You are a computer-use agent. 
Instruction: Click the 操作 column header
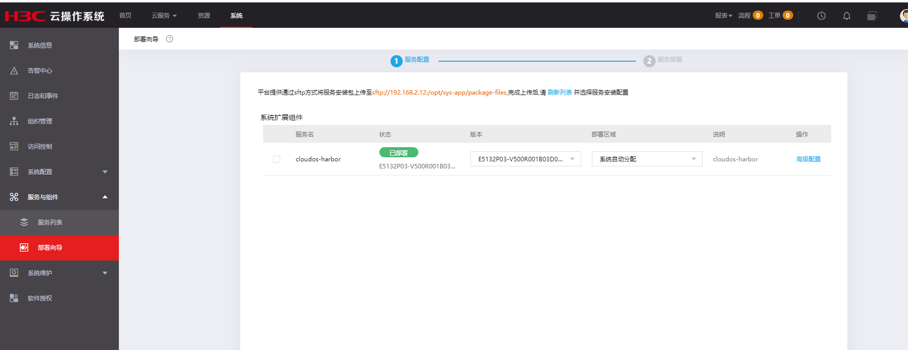click(802, 135)
